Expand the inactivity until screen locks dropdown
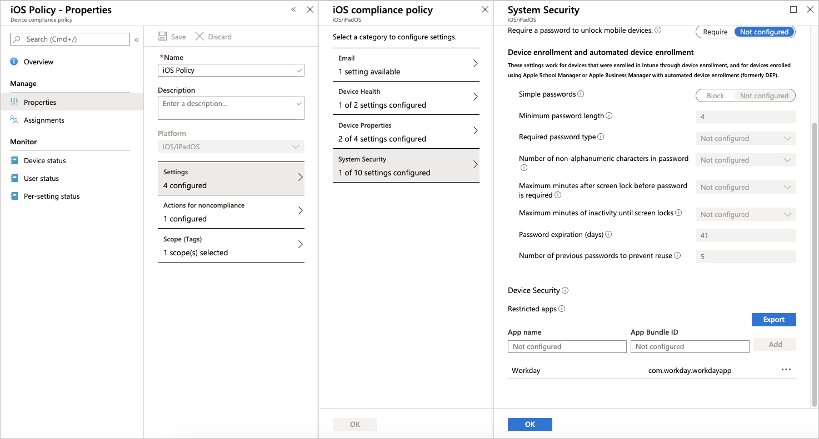 [x=745, y=214]
